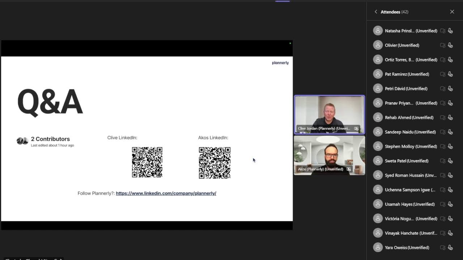Select attendee Rehab Ahmed (Unverified)

point(413,117)
